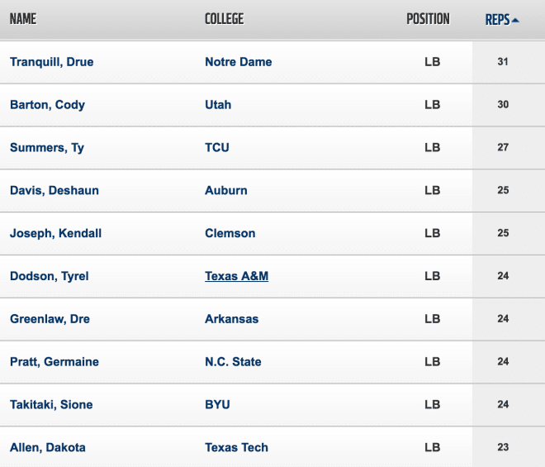Open the Dodson, Tyrel player profile
This screenshot has width=545, height=467.
49,276
